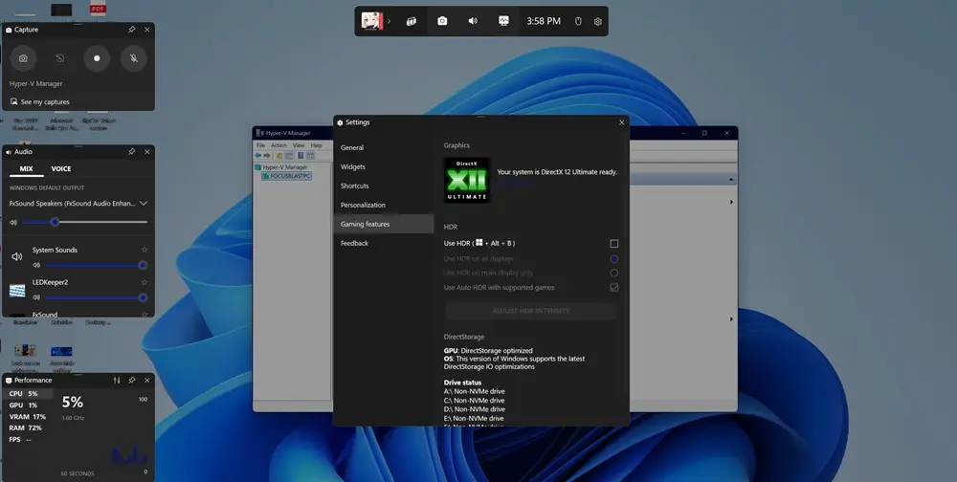Open Game Bar settings via the gear icon
The image size is (957, 482).
click(598, 21)
